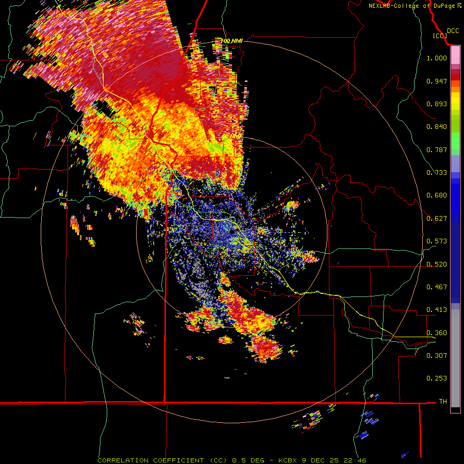
Task: Click the 100 NMI range ring label
Action: pyautogui.click(x=231, y=41)
